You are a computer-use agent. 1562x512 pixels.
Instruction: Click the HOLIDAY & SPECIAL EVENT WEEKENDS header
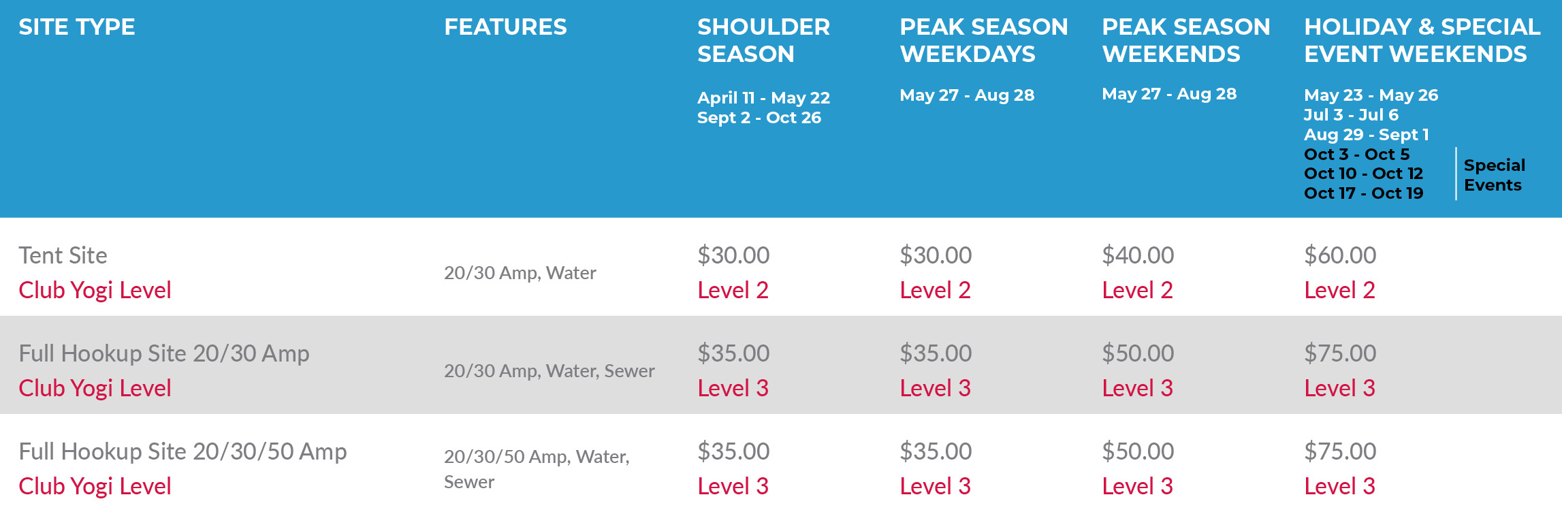point(1422,40)
